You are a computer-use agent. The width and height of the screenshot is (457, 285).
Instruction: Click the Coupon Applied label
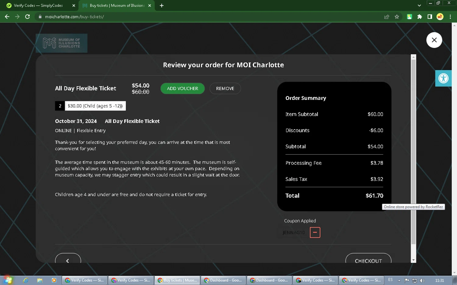point(300,221)
